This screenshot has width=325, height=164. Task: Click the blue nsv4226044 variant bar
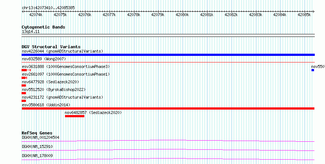pyautogui.click(x=168, y=55)
